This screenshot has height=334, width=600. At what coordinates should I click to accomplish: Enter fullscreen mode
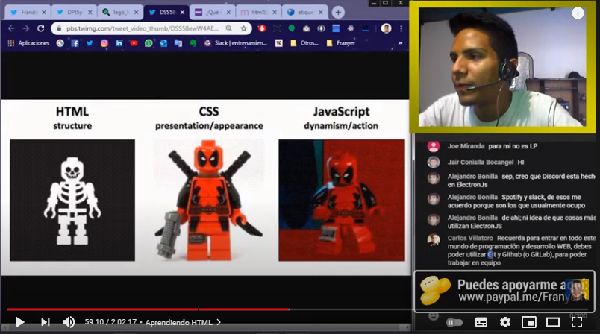click(577, 322)
